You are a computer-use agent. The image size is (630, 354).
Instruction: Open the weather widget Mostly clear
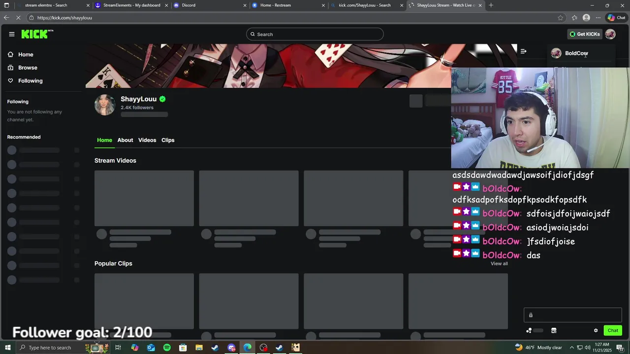click(538, 348)
